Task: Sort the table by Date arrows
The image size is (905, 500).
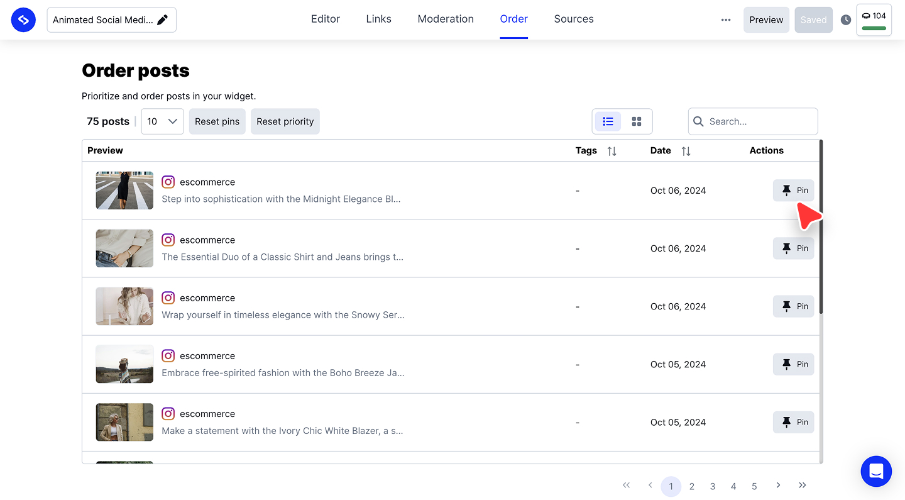Action: [x=686, y=151]
